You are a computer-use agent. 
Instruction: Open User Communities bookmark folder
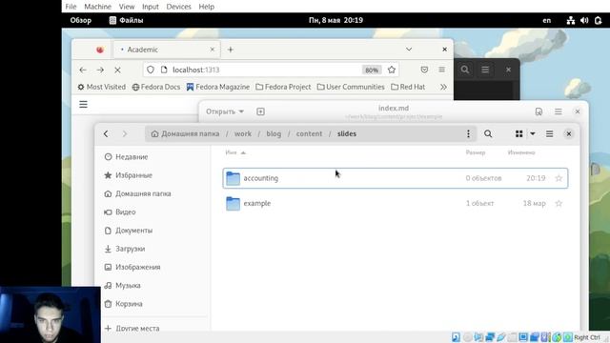(351, 87)
